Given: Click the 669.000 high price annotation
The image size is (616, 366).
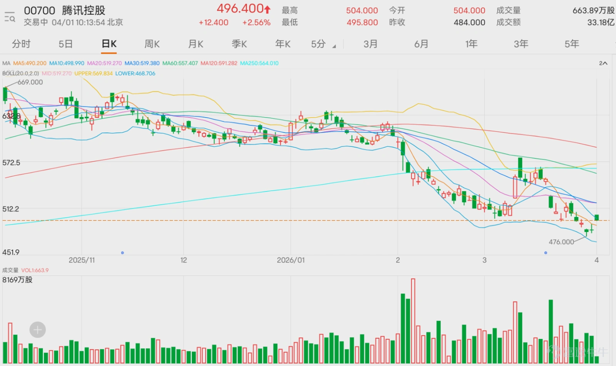Looking at the screenshot, I should pyautogui.click(x=30, y=82).
